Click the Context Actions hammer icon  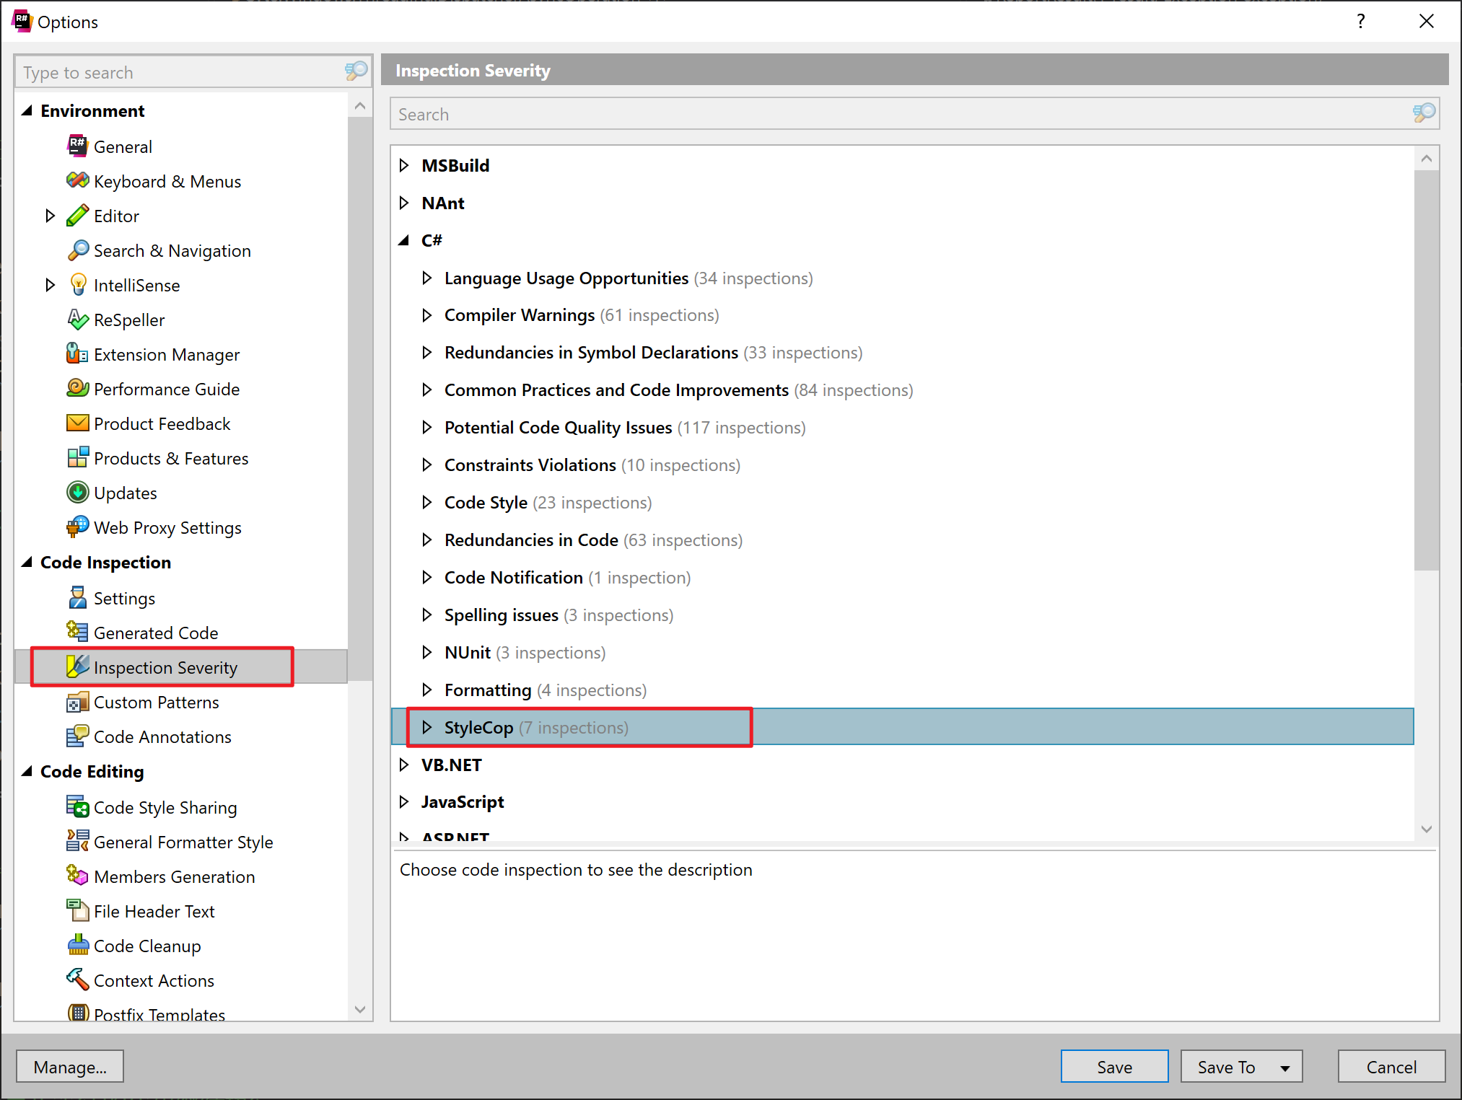click(77, 980)
